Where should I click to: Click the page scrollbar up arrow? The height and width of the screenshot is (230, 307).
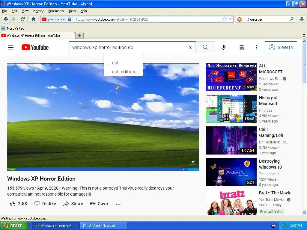pos(304,41)
